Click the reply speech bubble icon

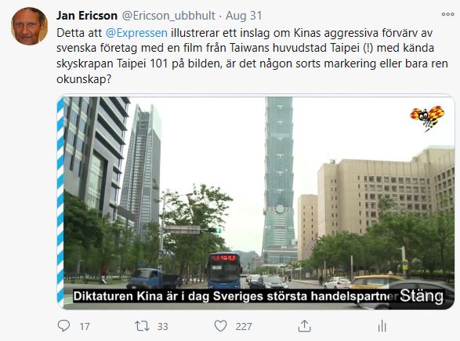pyautogui.click(x=63, y=326)
